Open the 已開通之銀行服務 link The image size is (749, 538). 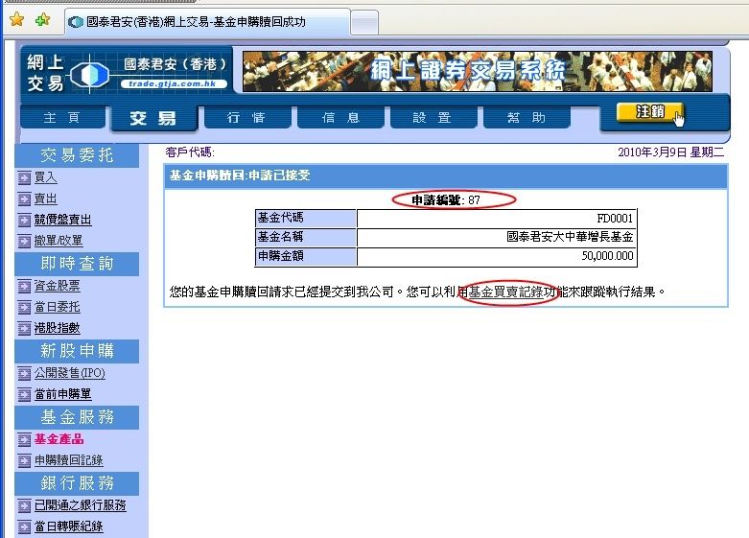81,505
